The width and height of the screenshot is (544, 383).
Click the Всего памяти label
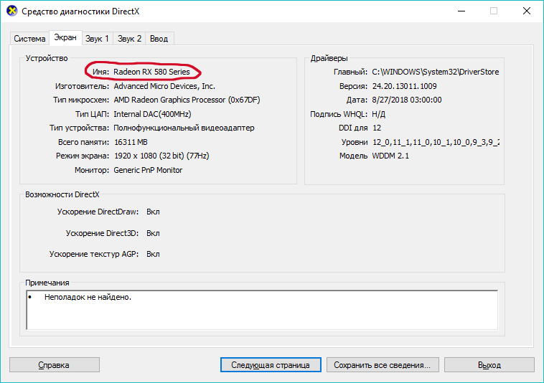pos(83,142)
